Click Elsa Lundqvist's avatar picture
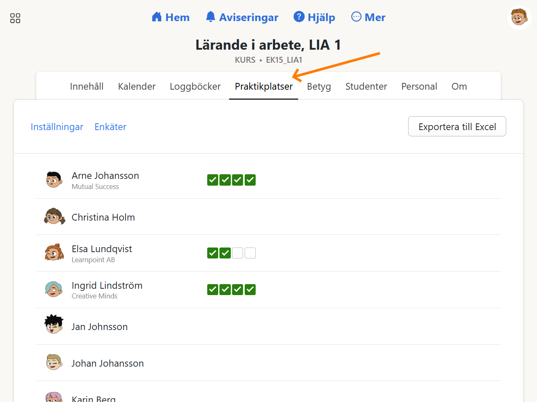This screenshot has width=537, height=402. pos(54,253)
